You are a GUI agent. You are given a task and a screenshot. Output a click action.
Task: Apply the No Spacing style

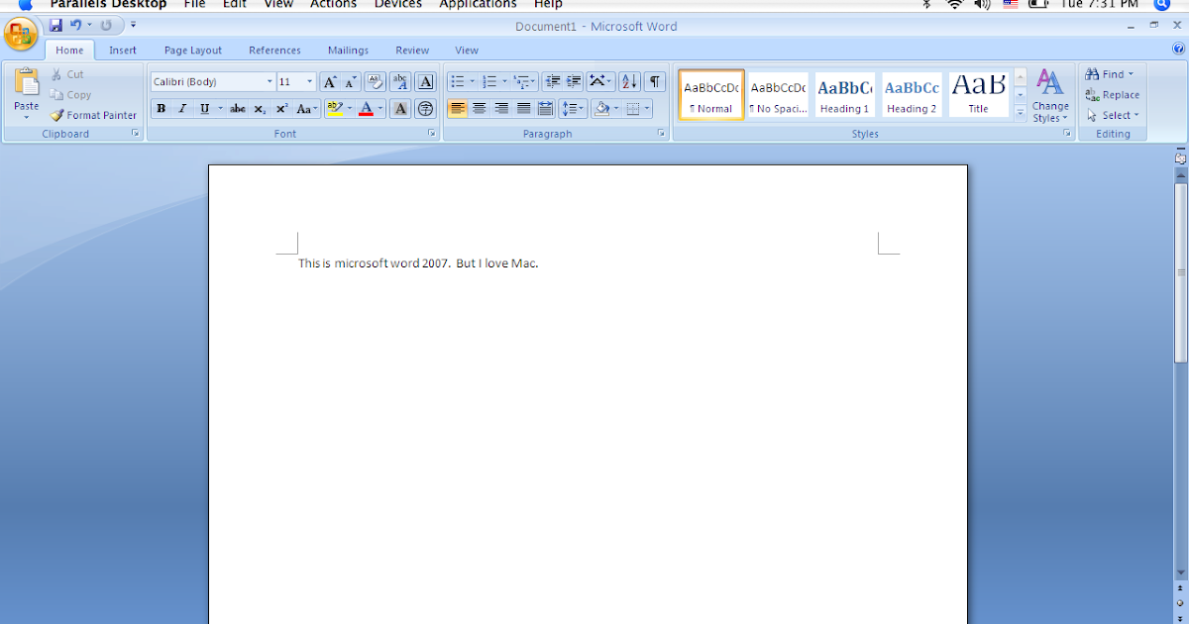778,95
